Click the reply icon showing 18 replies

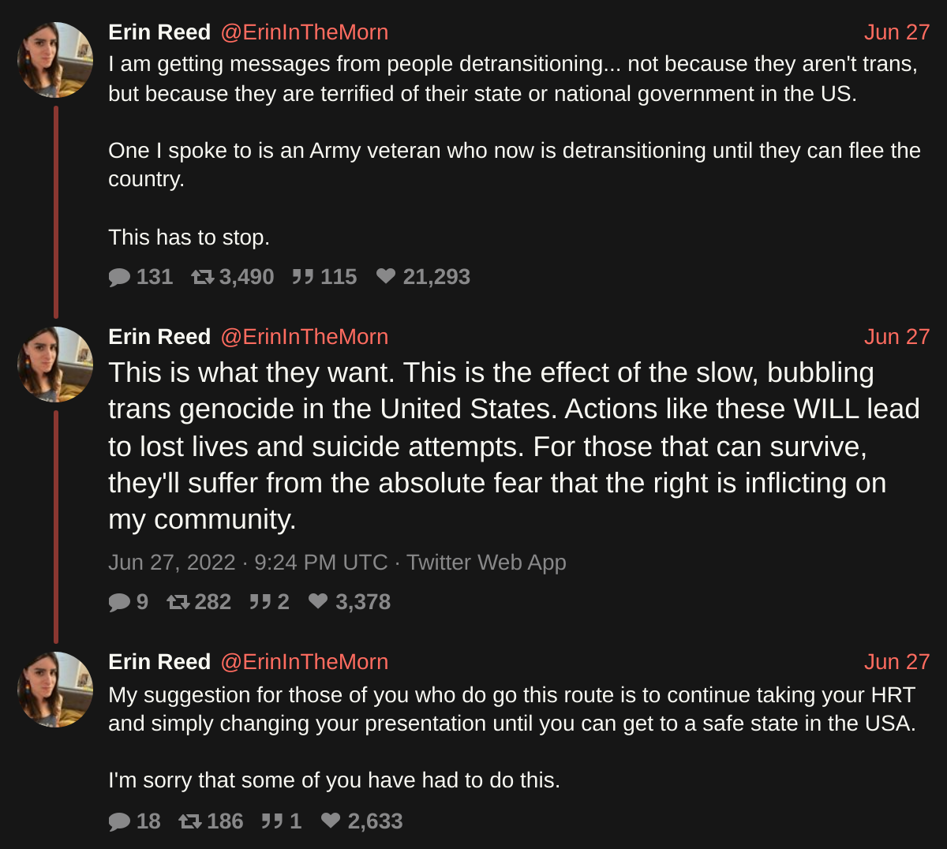(x=119, y=821)
